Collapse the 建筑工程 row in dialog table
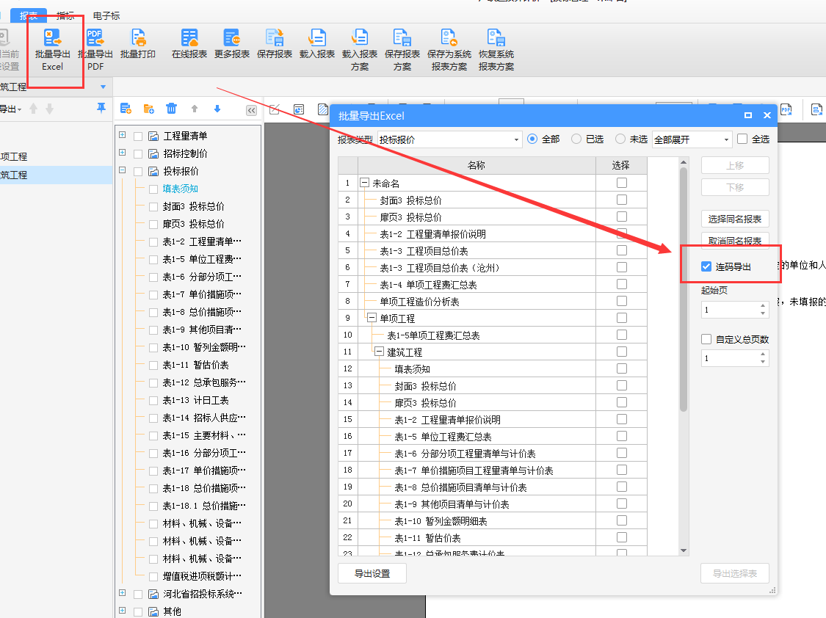The height and width of the screenshot is (618, 826). [x=379, y=352]
